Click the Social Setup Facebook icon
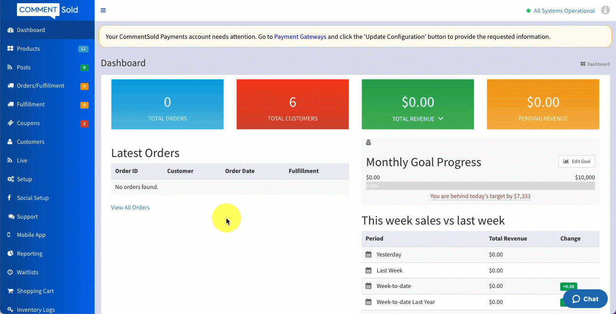The height and width of the screenshot is (314, 616). [10, 198]
